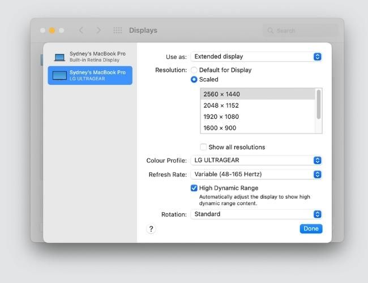Click the help question mark button

(151, 229)
